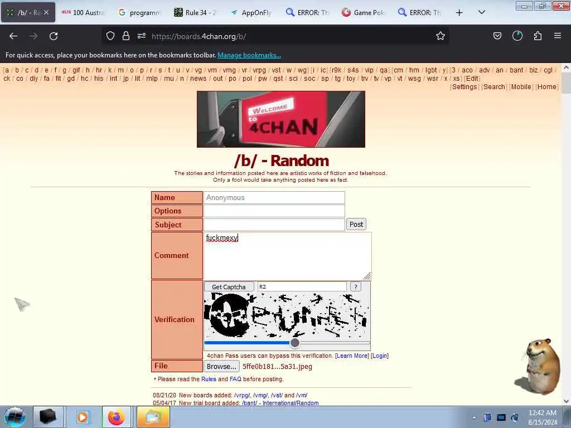Image resolution: width=571 pixels, height=428 pixels.
Task: Open the Search link in board nav
Action: pyautogui.click(x=494, y=87)
